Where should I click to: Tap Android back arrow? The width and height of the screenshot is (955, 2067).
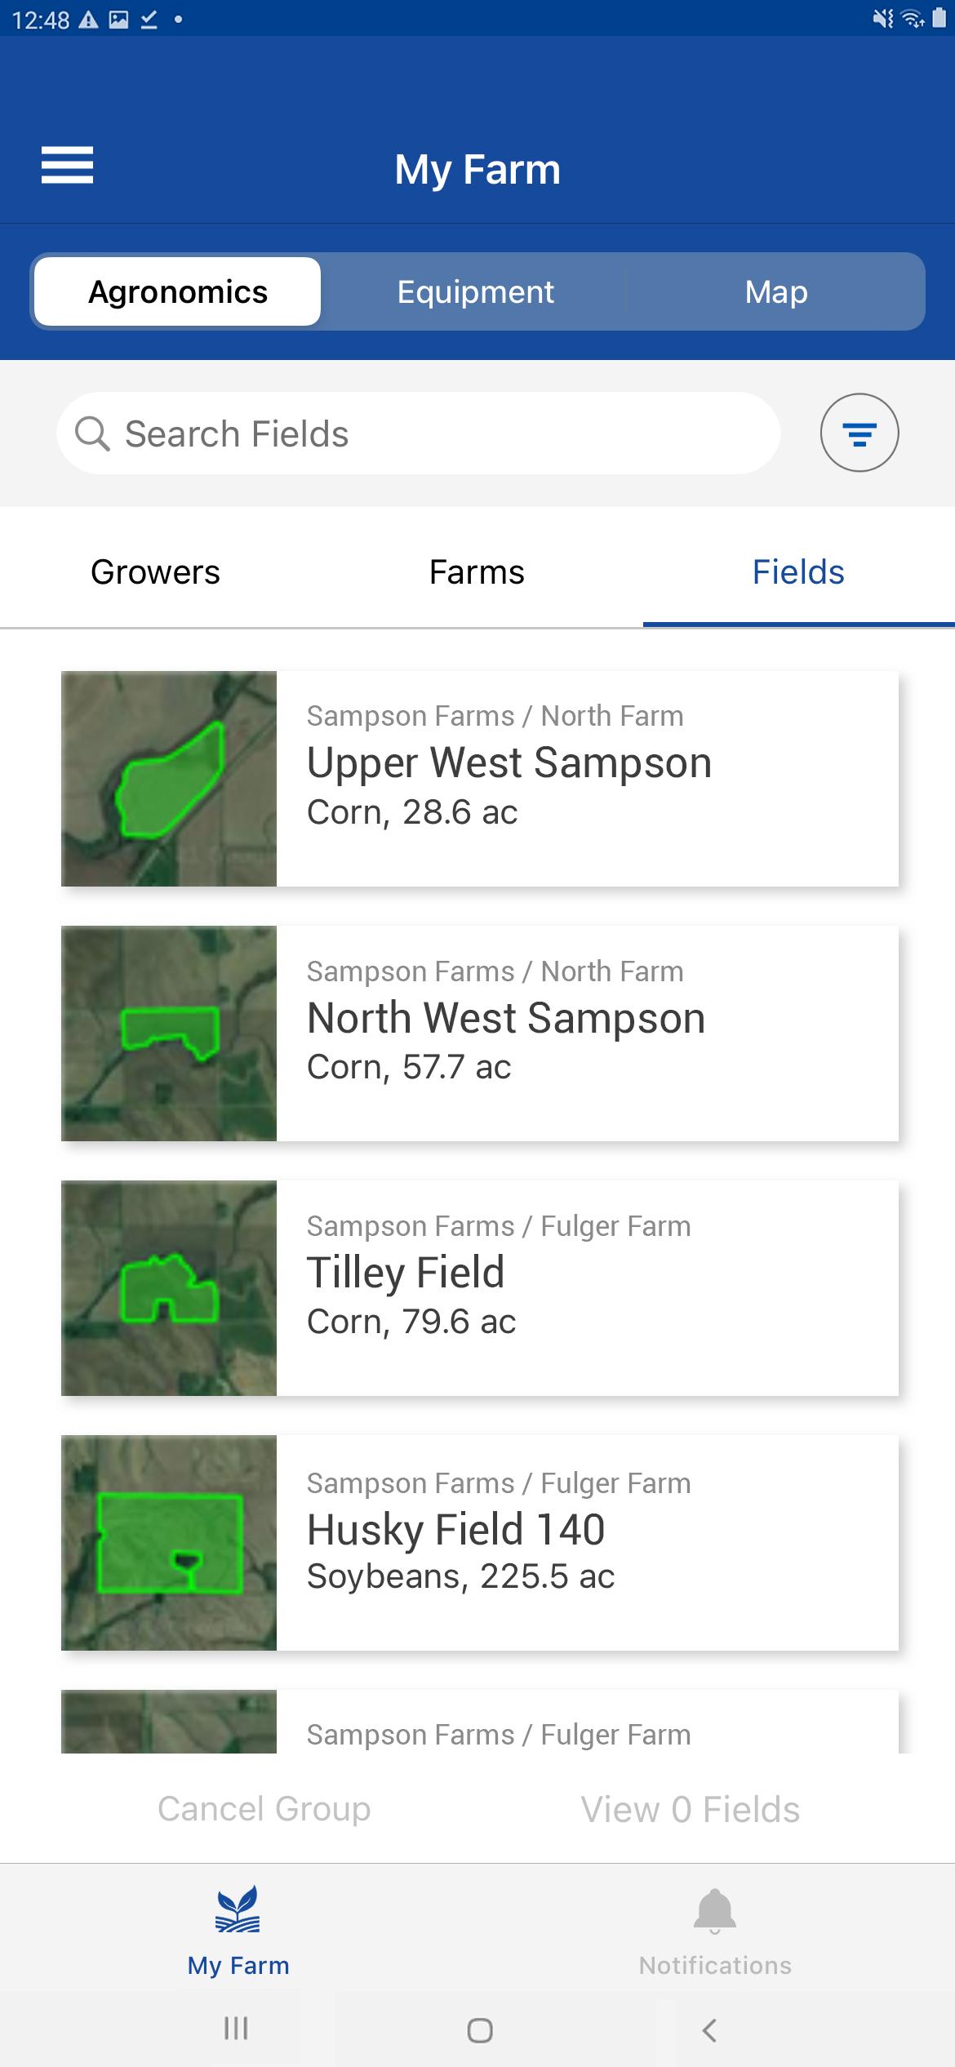(709, 2029)
